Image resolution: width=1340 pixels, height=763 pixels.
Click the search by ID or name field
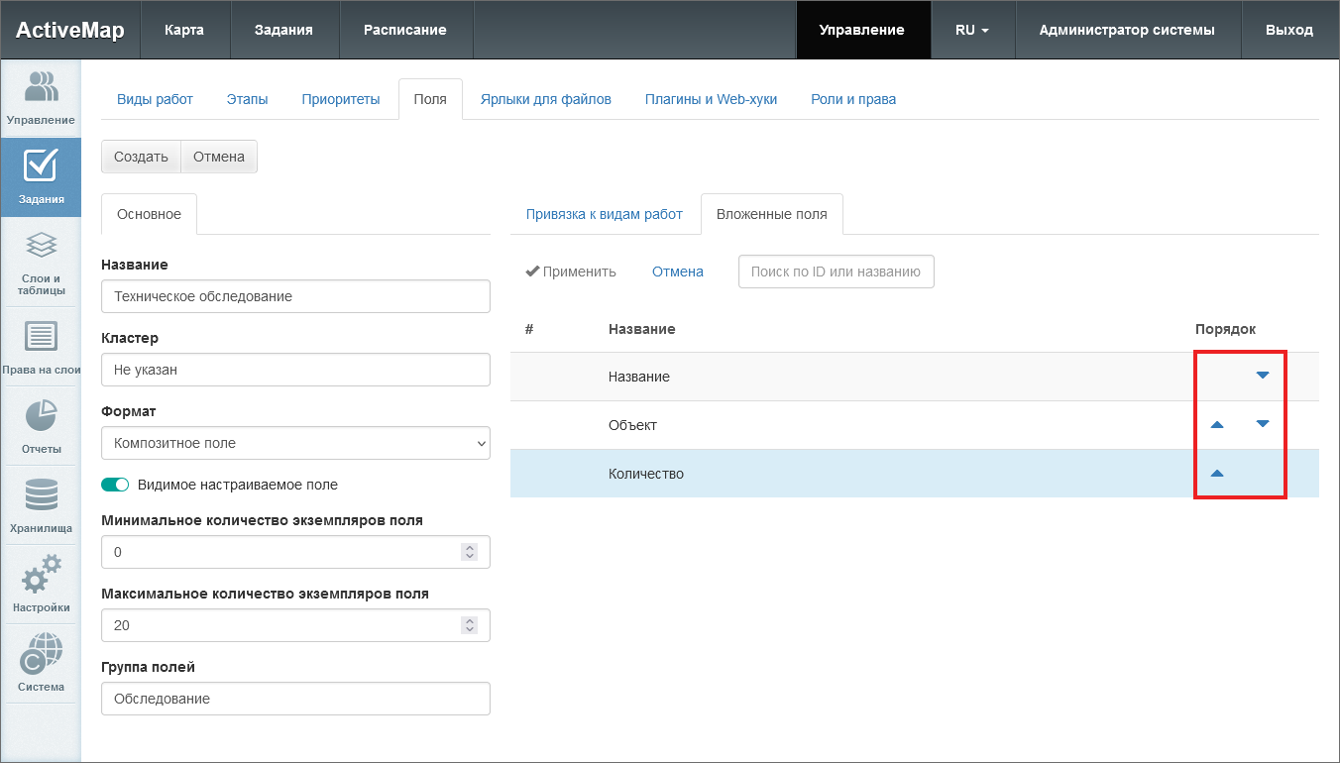click(x=836, y=272)
